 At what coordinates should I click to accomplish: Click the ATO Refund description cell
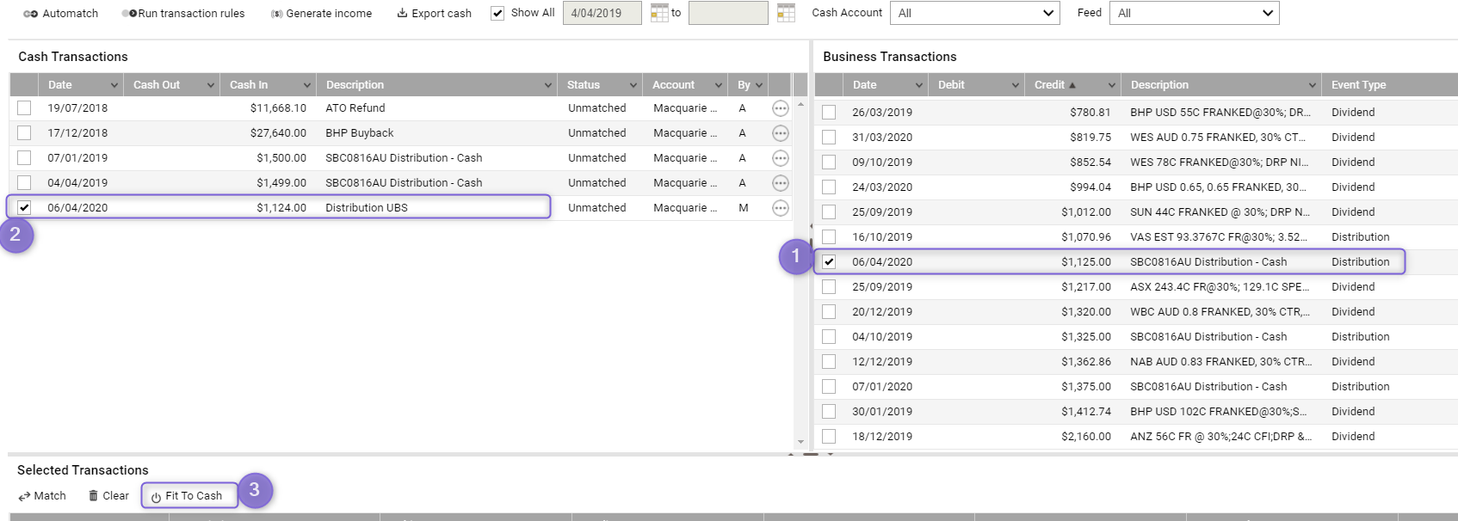pos(355,108)
